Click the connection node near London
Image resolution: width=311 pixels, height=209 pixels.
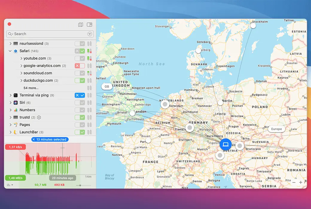pos(132,113)
